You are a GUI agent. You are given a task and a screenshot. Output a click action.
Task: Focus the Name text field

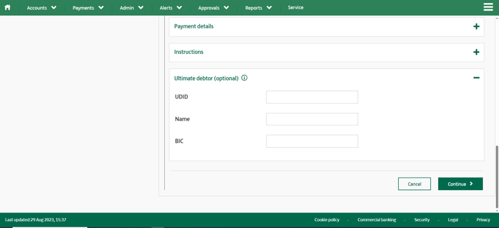click(x=312, y=119)
